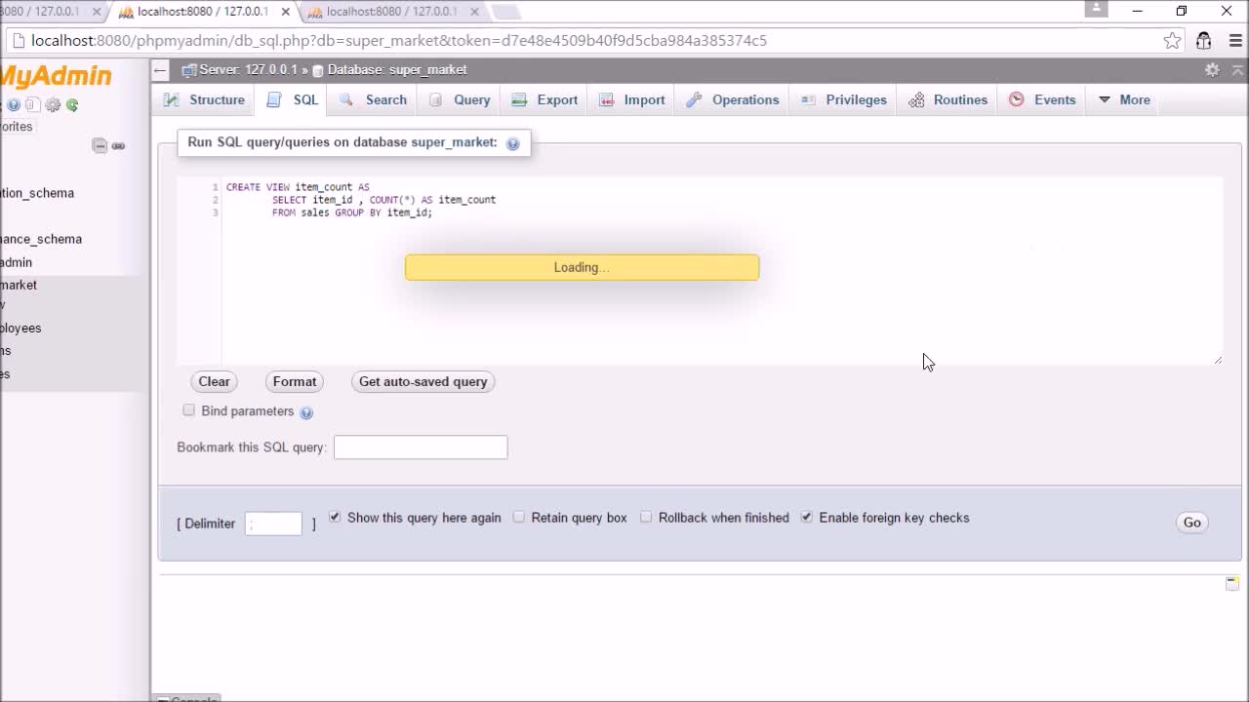Click the link icon in navigation panel
Viewport: 1249px width, 702px height.
(118, 146)
